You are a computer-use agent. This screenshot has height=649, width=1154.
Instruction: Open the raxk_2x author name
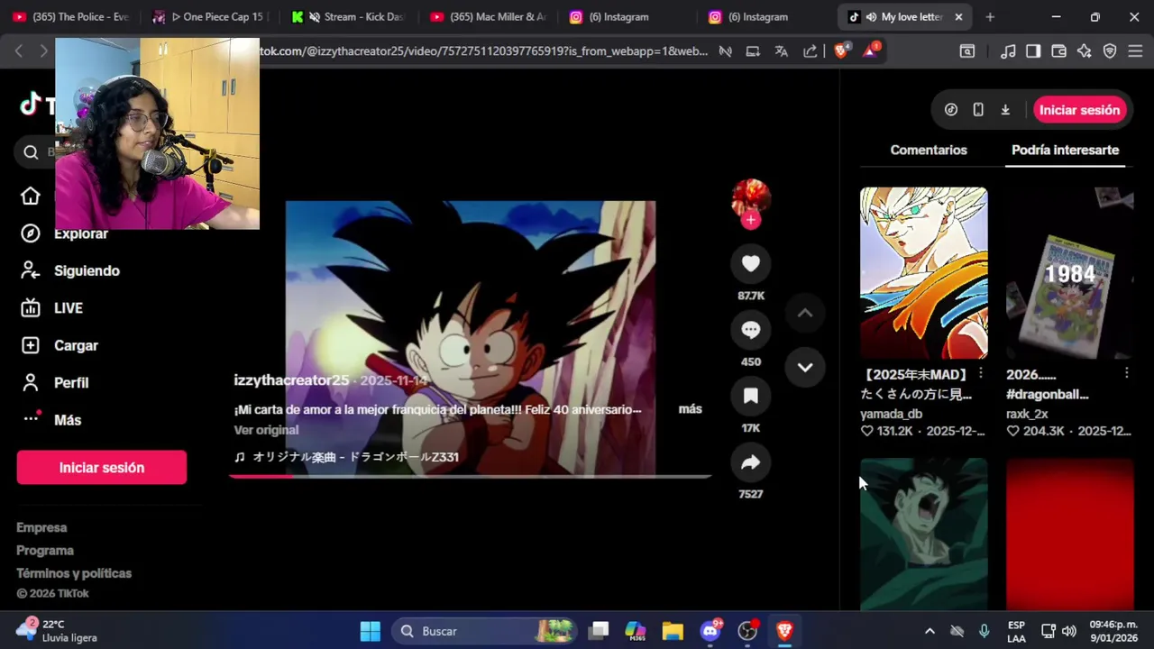tap(1027, 414)
